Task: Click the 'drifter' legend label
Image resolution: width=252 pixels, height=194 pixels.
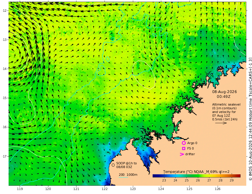Action: click(x=190, y=154)
